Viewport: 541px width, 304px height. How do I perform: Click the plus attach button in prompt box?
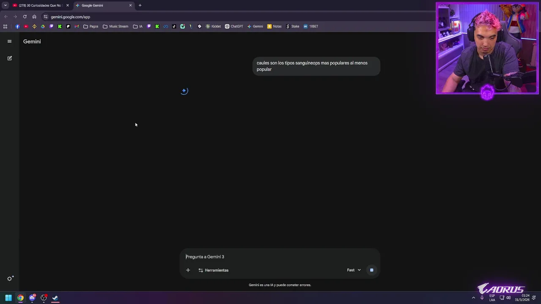click(x=188, y=270)
